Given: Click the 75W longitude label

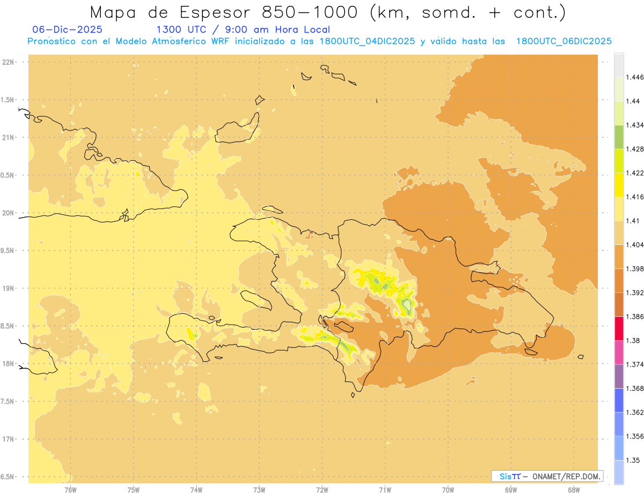Looking at the screenshot, I should pyautogui.click(x=133, y=489).
